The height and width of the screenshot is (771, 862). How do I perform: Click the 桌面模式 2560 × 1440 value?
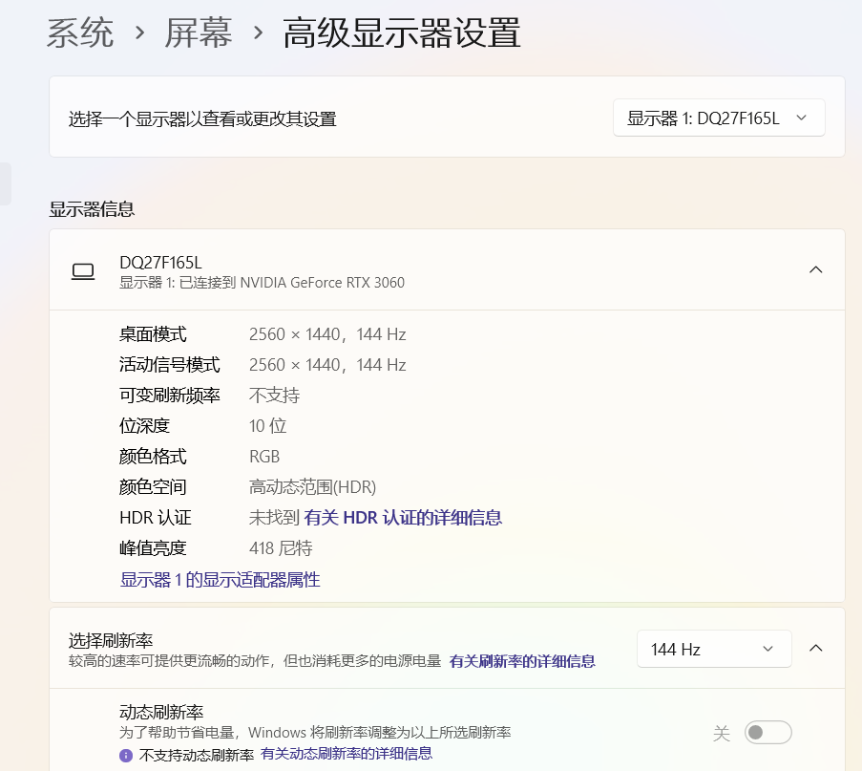(x=327, y=334)
